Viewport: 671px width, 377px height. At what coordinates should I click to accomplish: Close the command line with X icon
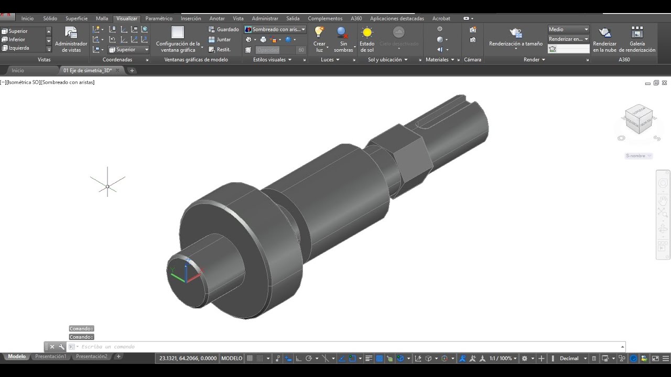pyautogui.click(x=52, y=347)
